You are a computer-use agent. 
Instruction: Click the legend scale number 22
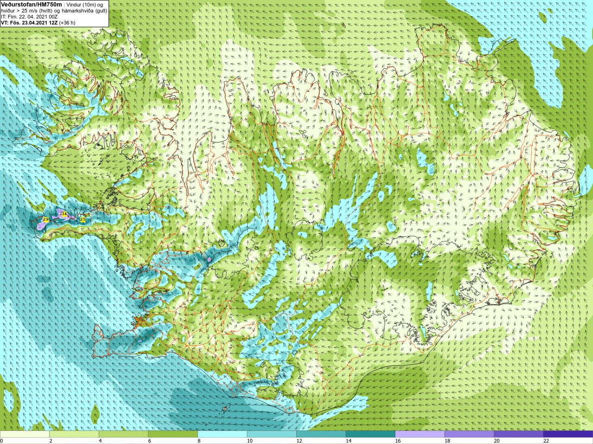[x=546, y=441]
